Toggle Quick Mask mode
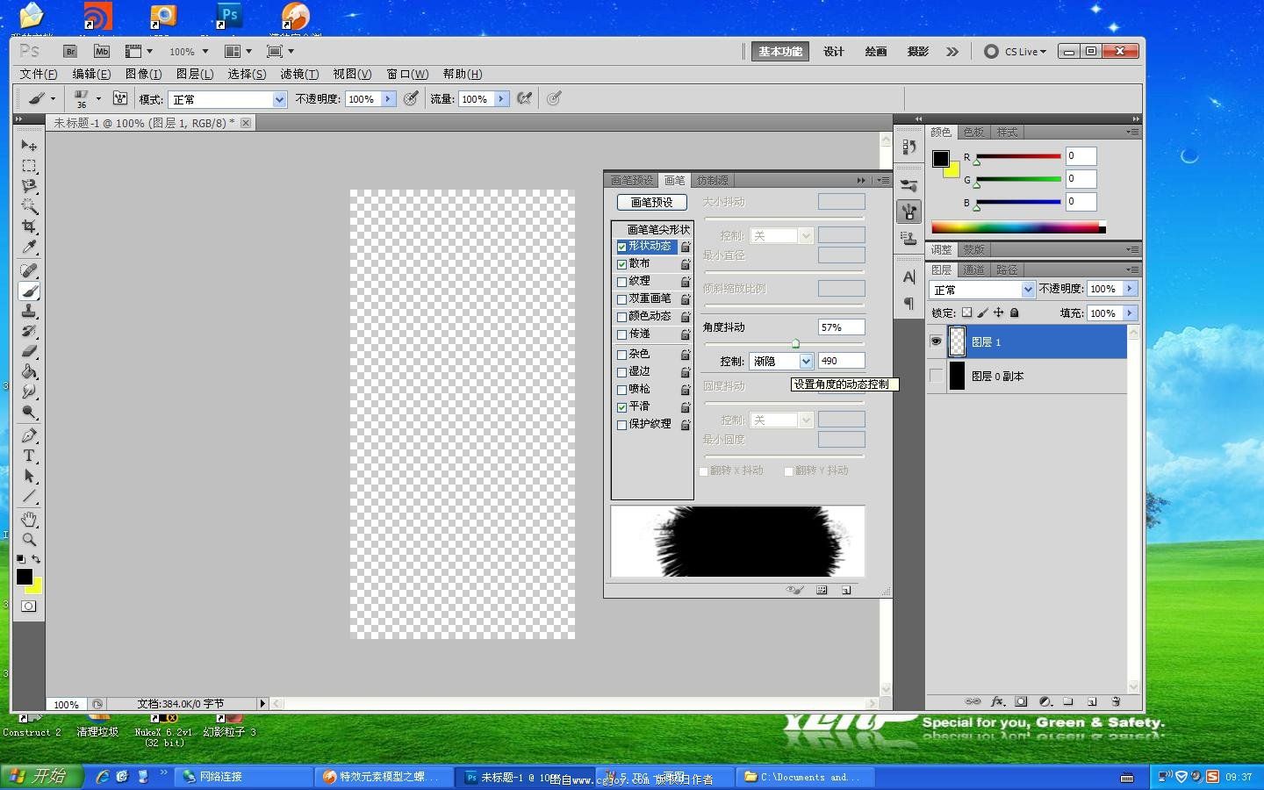The image size is (1264, 790). pos(29,606)
